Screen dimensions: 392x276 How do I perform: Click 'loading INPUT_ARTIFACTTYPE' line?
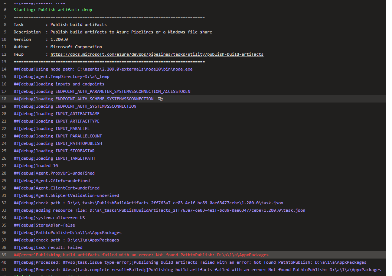point(56,121)
